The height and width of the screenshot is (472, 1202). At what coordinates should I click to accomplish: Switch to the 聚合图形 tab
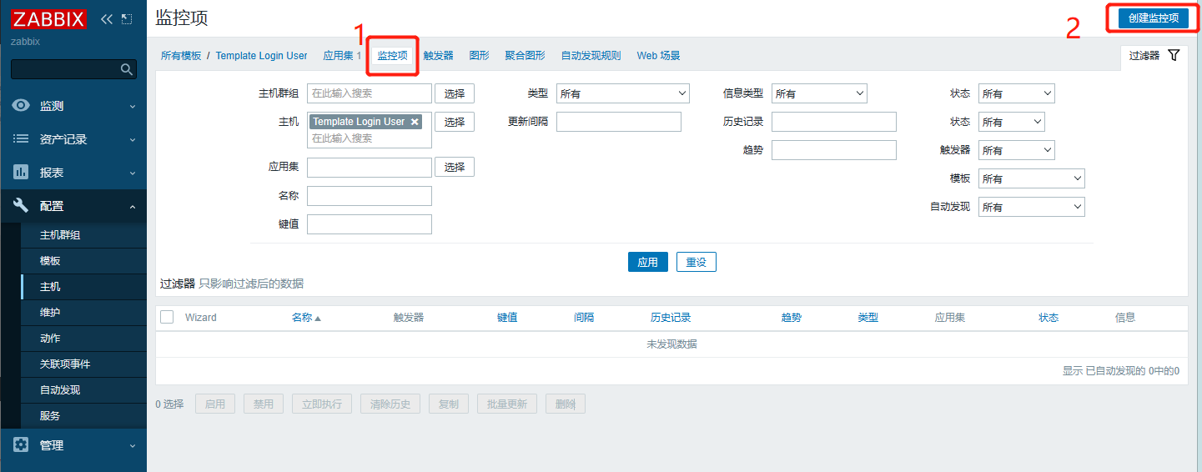[x=526, y=56]
